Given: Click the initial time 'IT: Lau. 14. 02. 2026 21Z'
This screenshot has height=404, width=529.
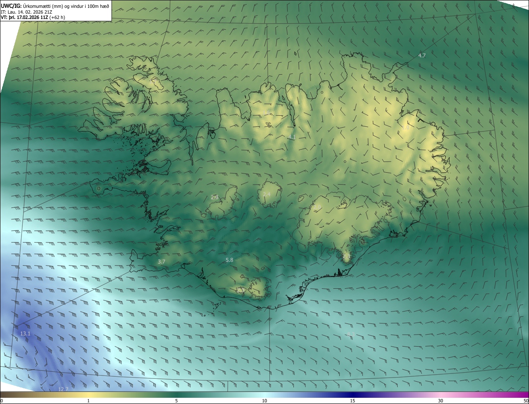Looking at the screenshot, I should pyautogui.click(x=26, y=12).
